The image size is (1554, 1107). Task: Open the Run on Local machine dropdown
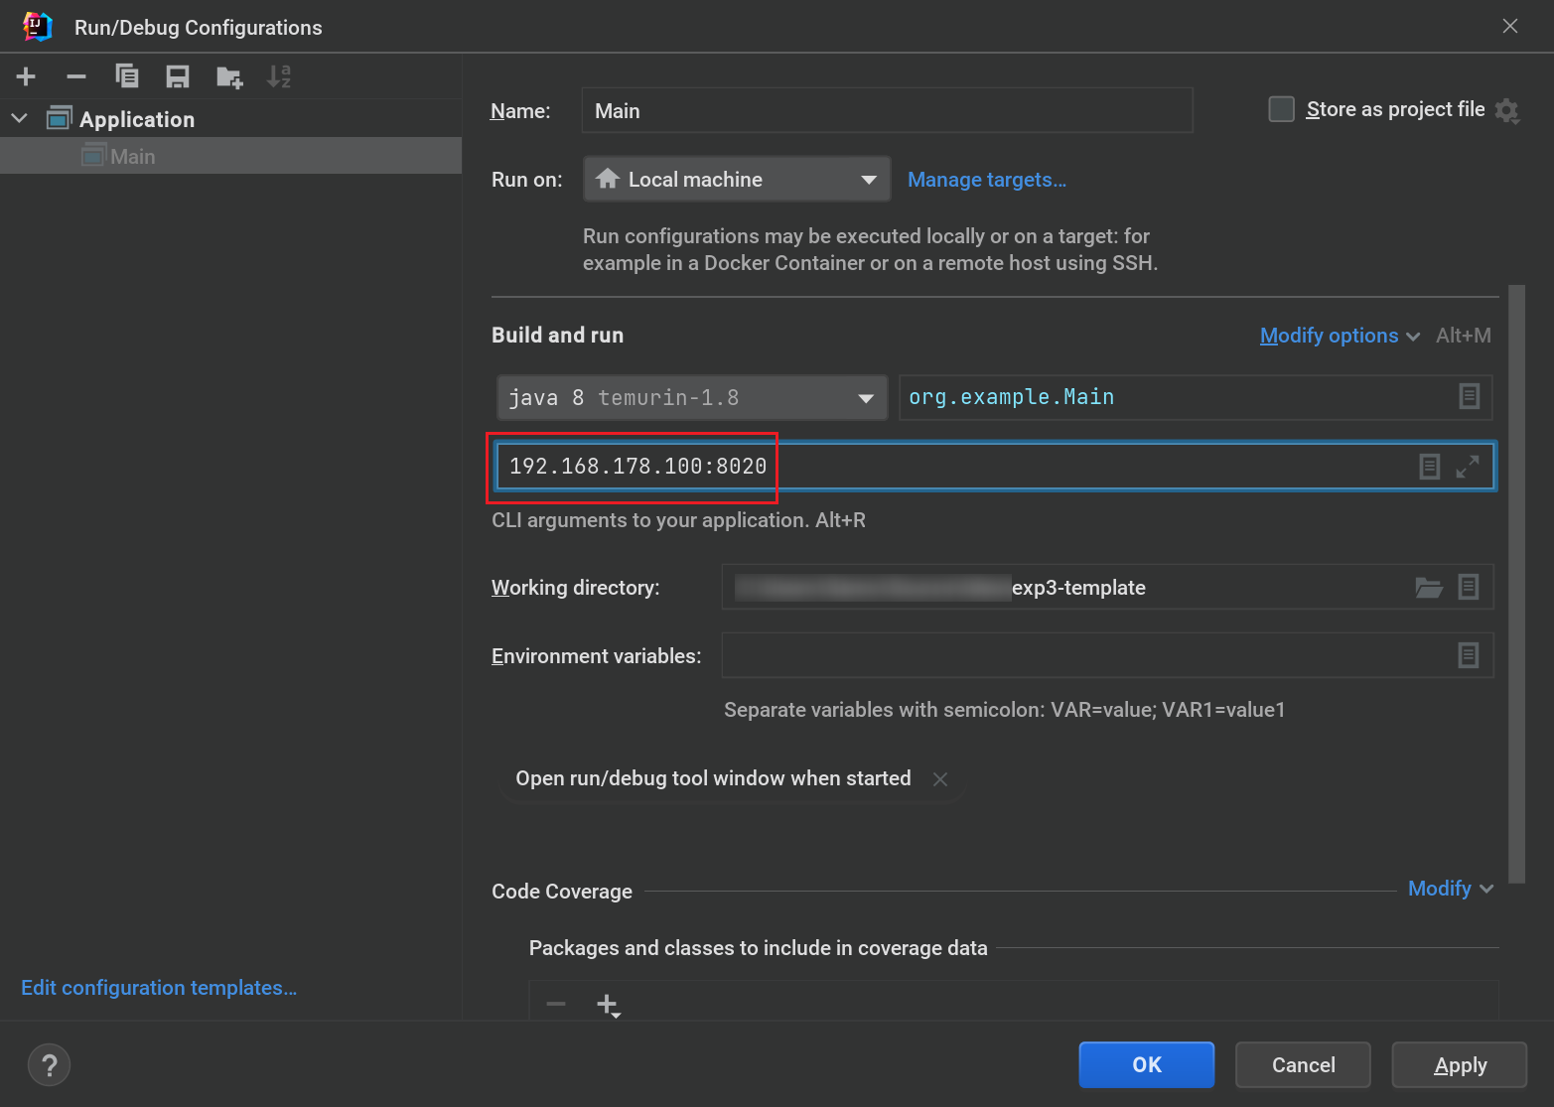click(736, 180)
